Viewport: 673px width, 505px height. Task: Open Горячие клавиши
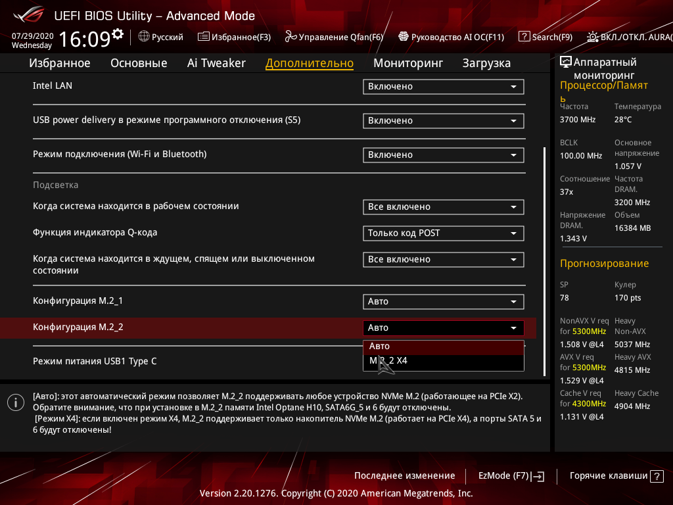[608, 476]
